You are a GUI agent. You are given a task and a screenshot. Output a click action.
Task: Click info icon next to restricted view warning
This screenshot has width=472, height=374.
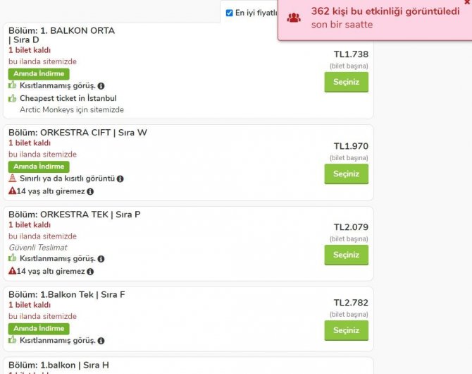pos(120,179)
